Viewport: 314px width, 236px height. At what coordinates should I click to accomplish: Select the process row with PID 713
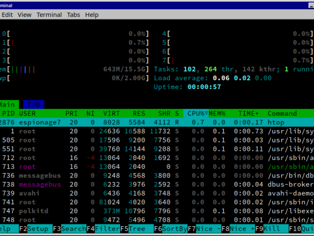tap(157, 167)
